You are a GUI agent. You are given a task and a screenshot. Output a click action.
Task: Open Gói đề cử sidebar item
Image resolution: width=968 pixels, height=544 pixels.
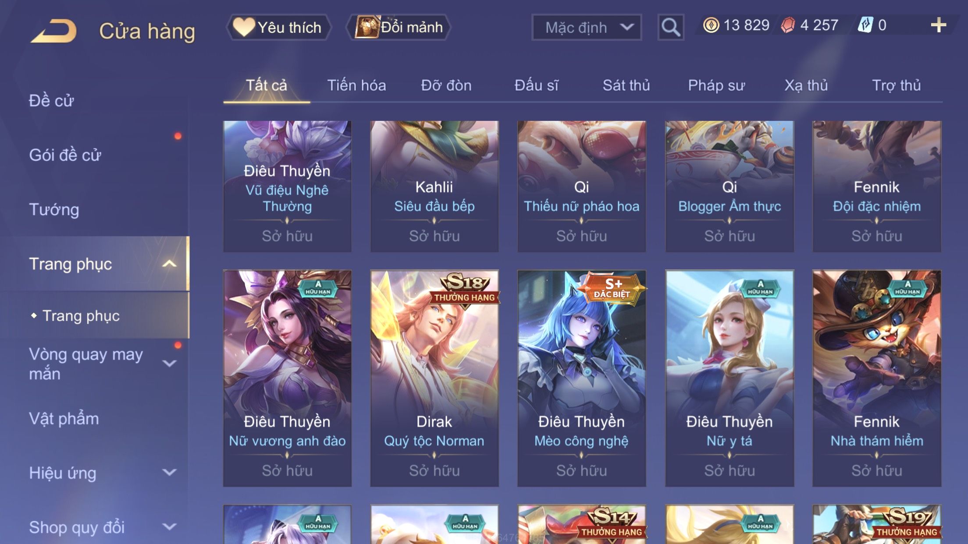point(65,155)
